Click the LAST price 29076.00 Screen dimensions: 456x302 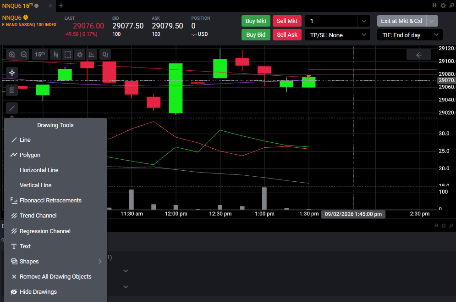pos(88,26)
